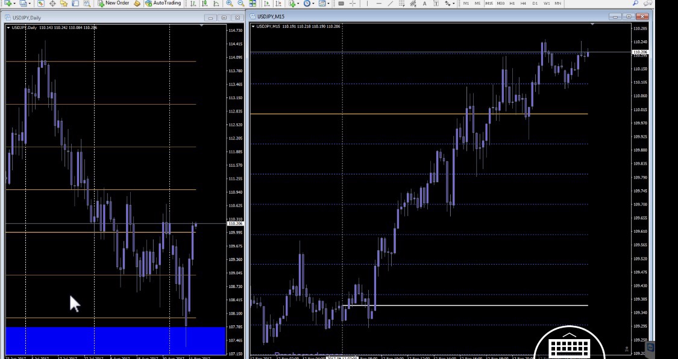
Task: Switch chart to Line Chart mode
Action: [216, 3]
